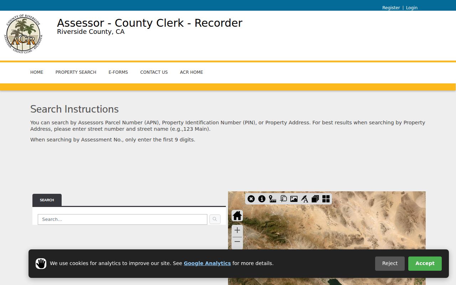Open the PROPERTY SEARCH menu item
This screenshot has width=456, height=285.
76,72
